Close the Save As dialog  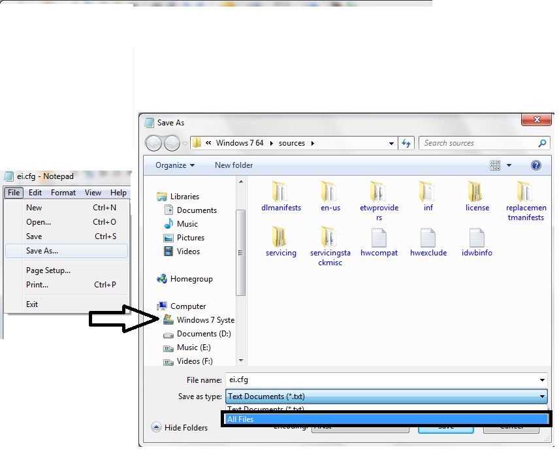point(537,120)
